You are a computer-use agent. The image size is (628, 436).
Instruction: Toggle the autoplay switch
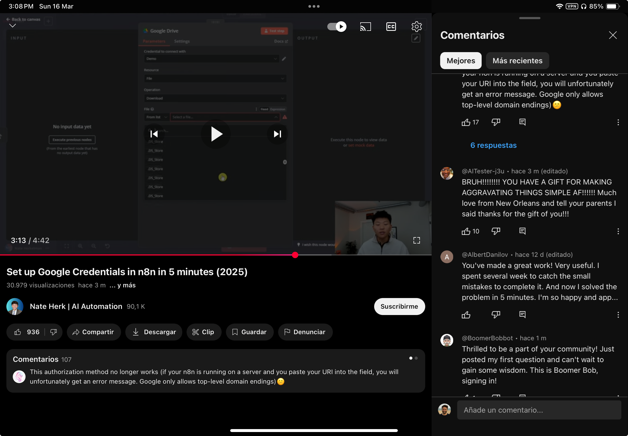[337, 27]
